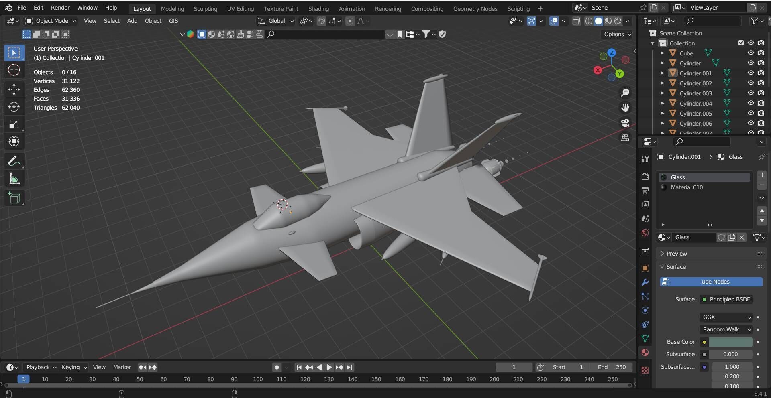
Task: Add a new material slot
Action: (x=762, y=175)
